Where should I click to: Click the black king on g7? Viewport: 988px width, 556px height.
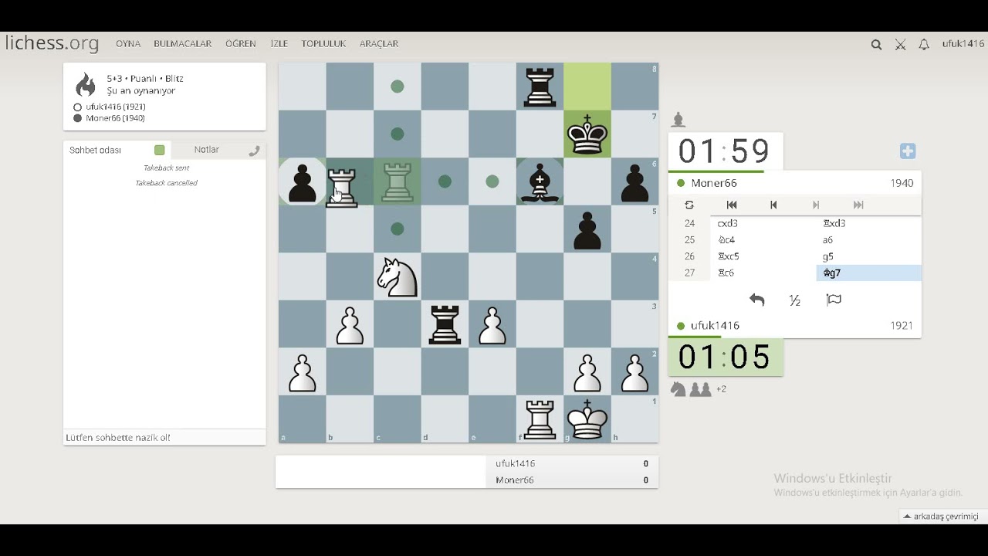587,134
